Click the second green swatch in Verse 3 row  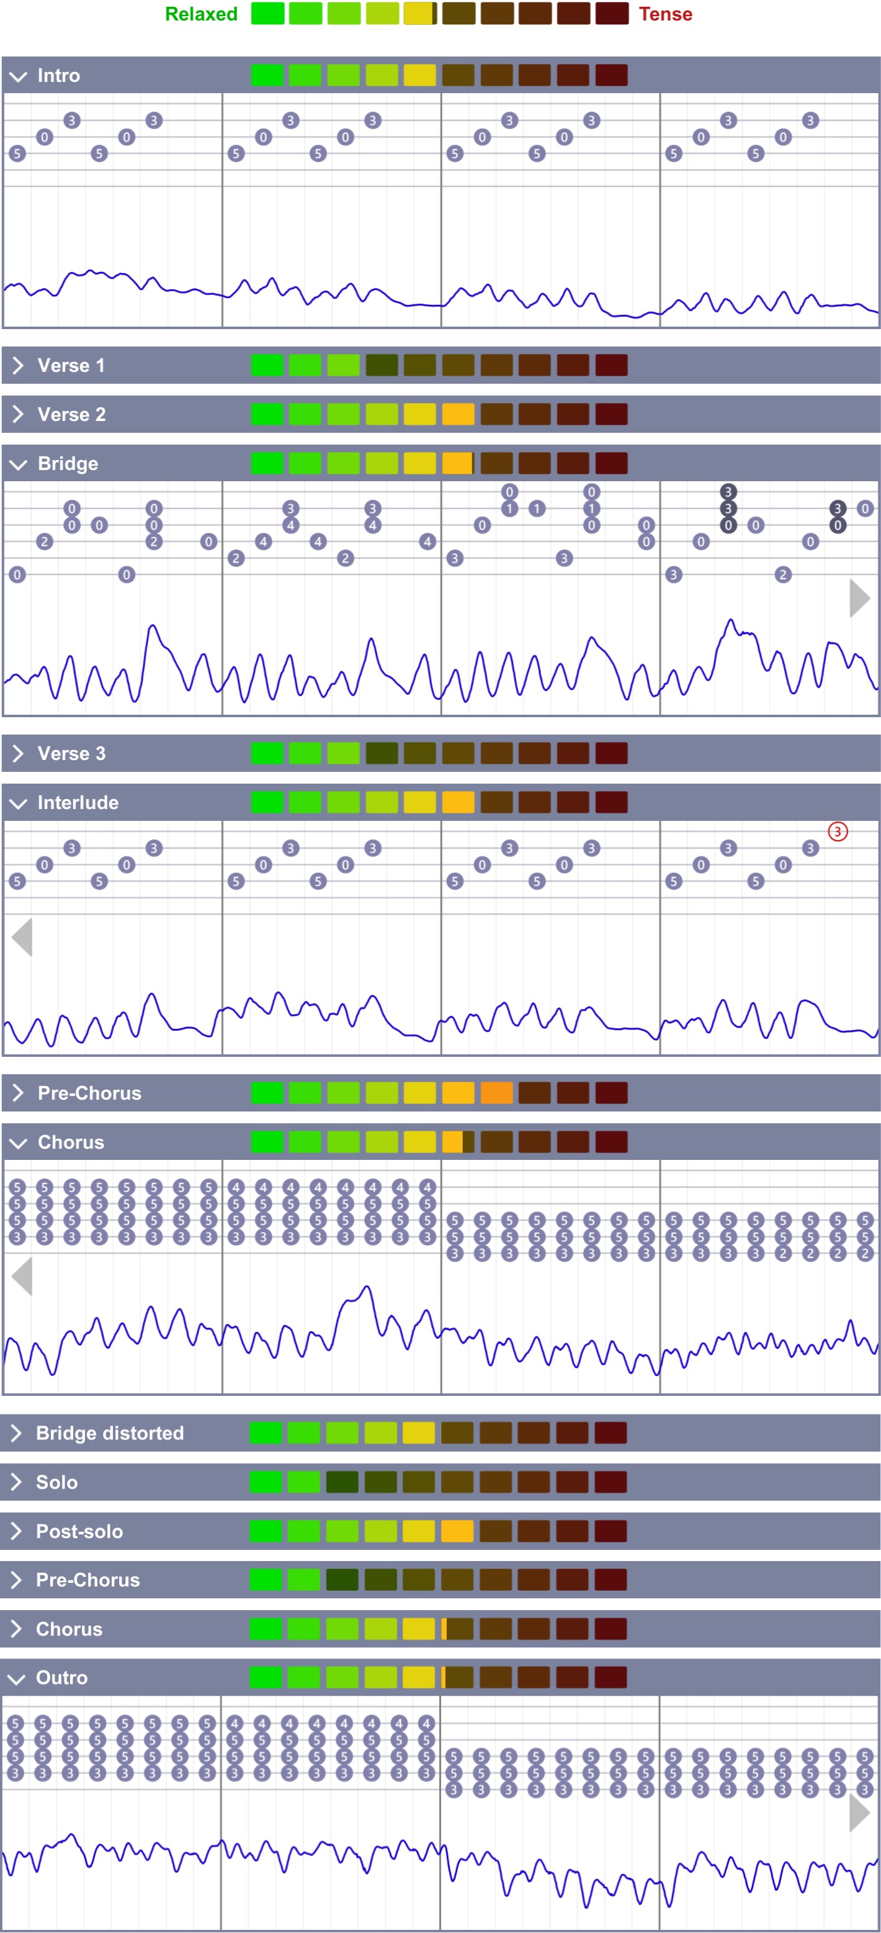pyautogui.click(x=305, y=753)
